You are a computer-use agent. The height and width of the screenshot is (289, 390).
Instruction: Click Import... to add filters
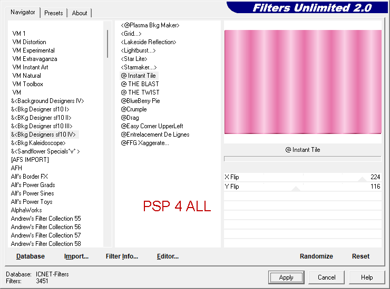(76, 256)
